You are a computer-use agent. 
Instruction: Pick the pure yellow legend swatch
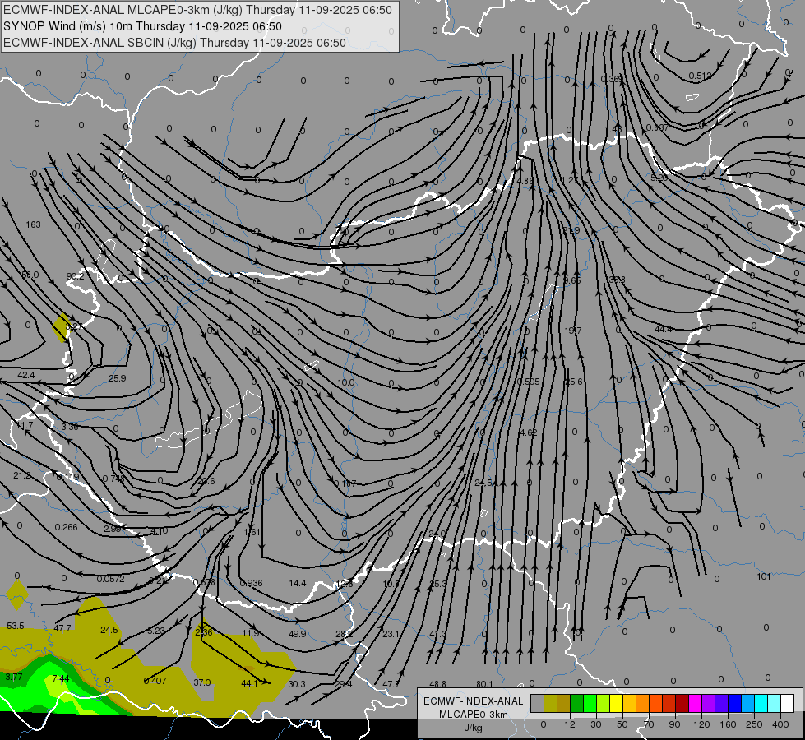616,703
